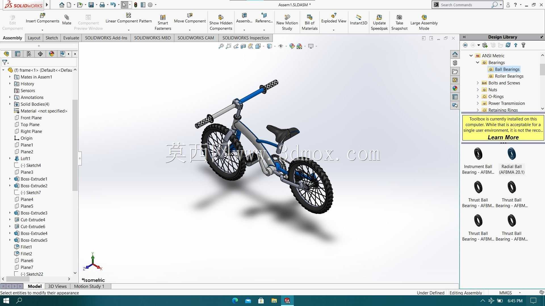Activate the Zoom to Area tool
545x306 pixels.
coord(228,46)
